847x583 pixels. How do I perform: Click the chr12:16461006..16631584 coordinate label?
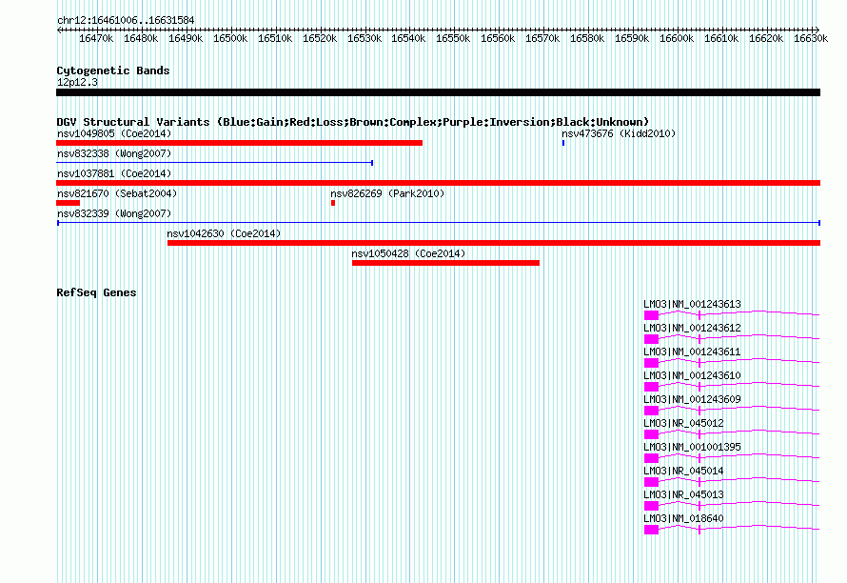tap(126, 20)
